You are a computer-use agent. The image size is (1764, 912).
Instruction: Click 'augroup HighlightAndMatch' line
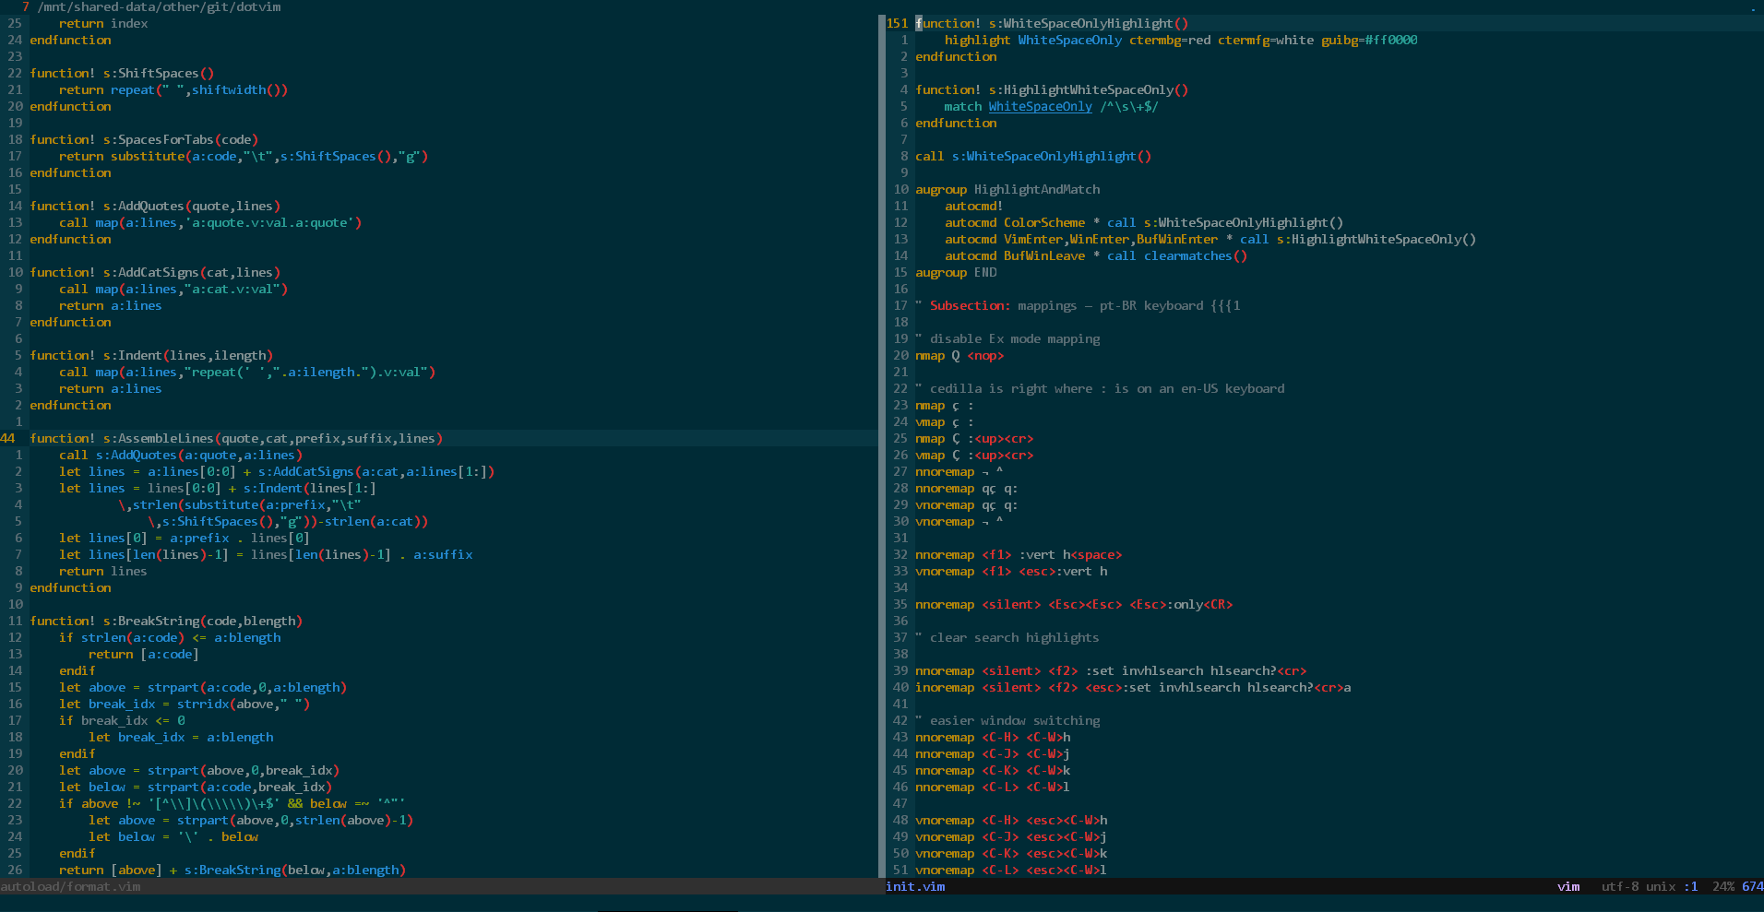(1007, 189)
